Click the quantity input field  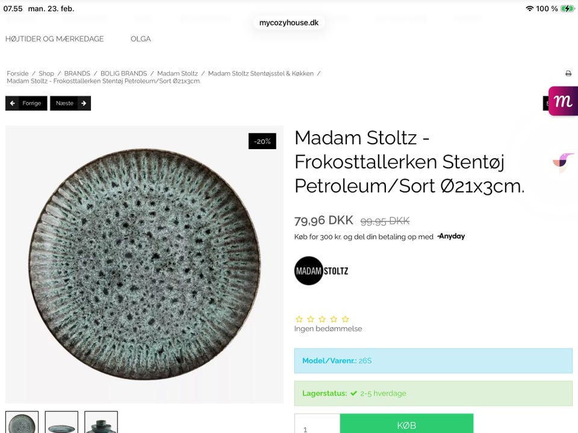click(317, 426)
